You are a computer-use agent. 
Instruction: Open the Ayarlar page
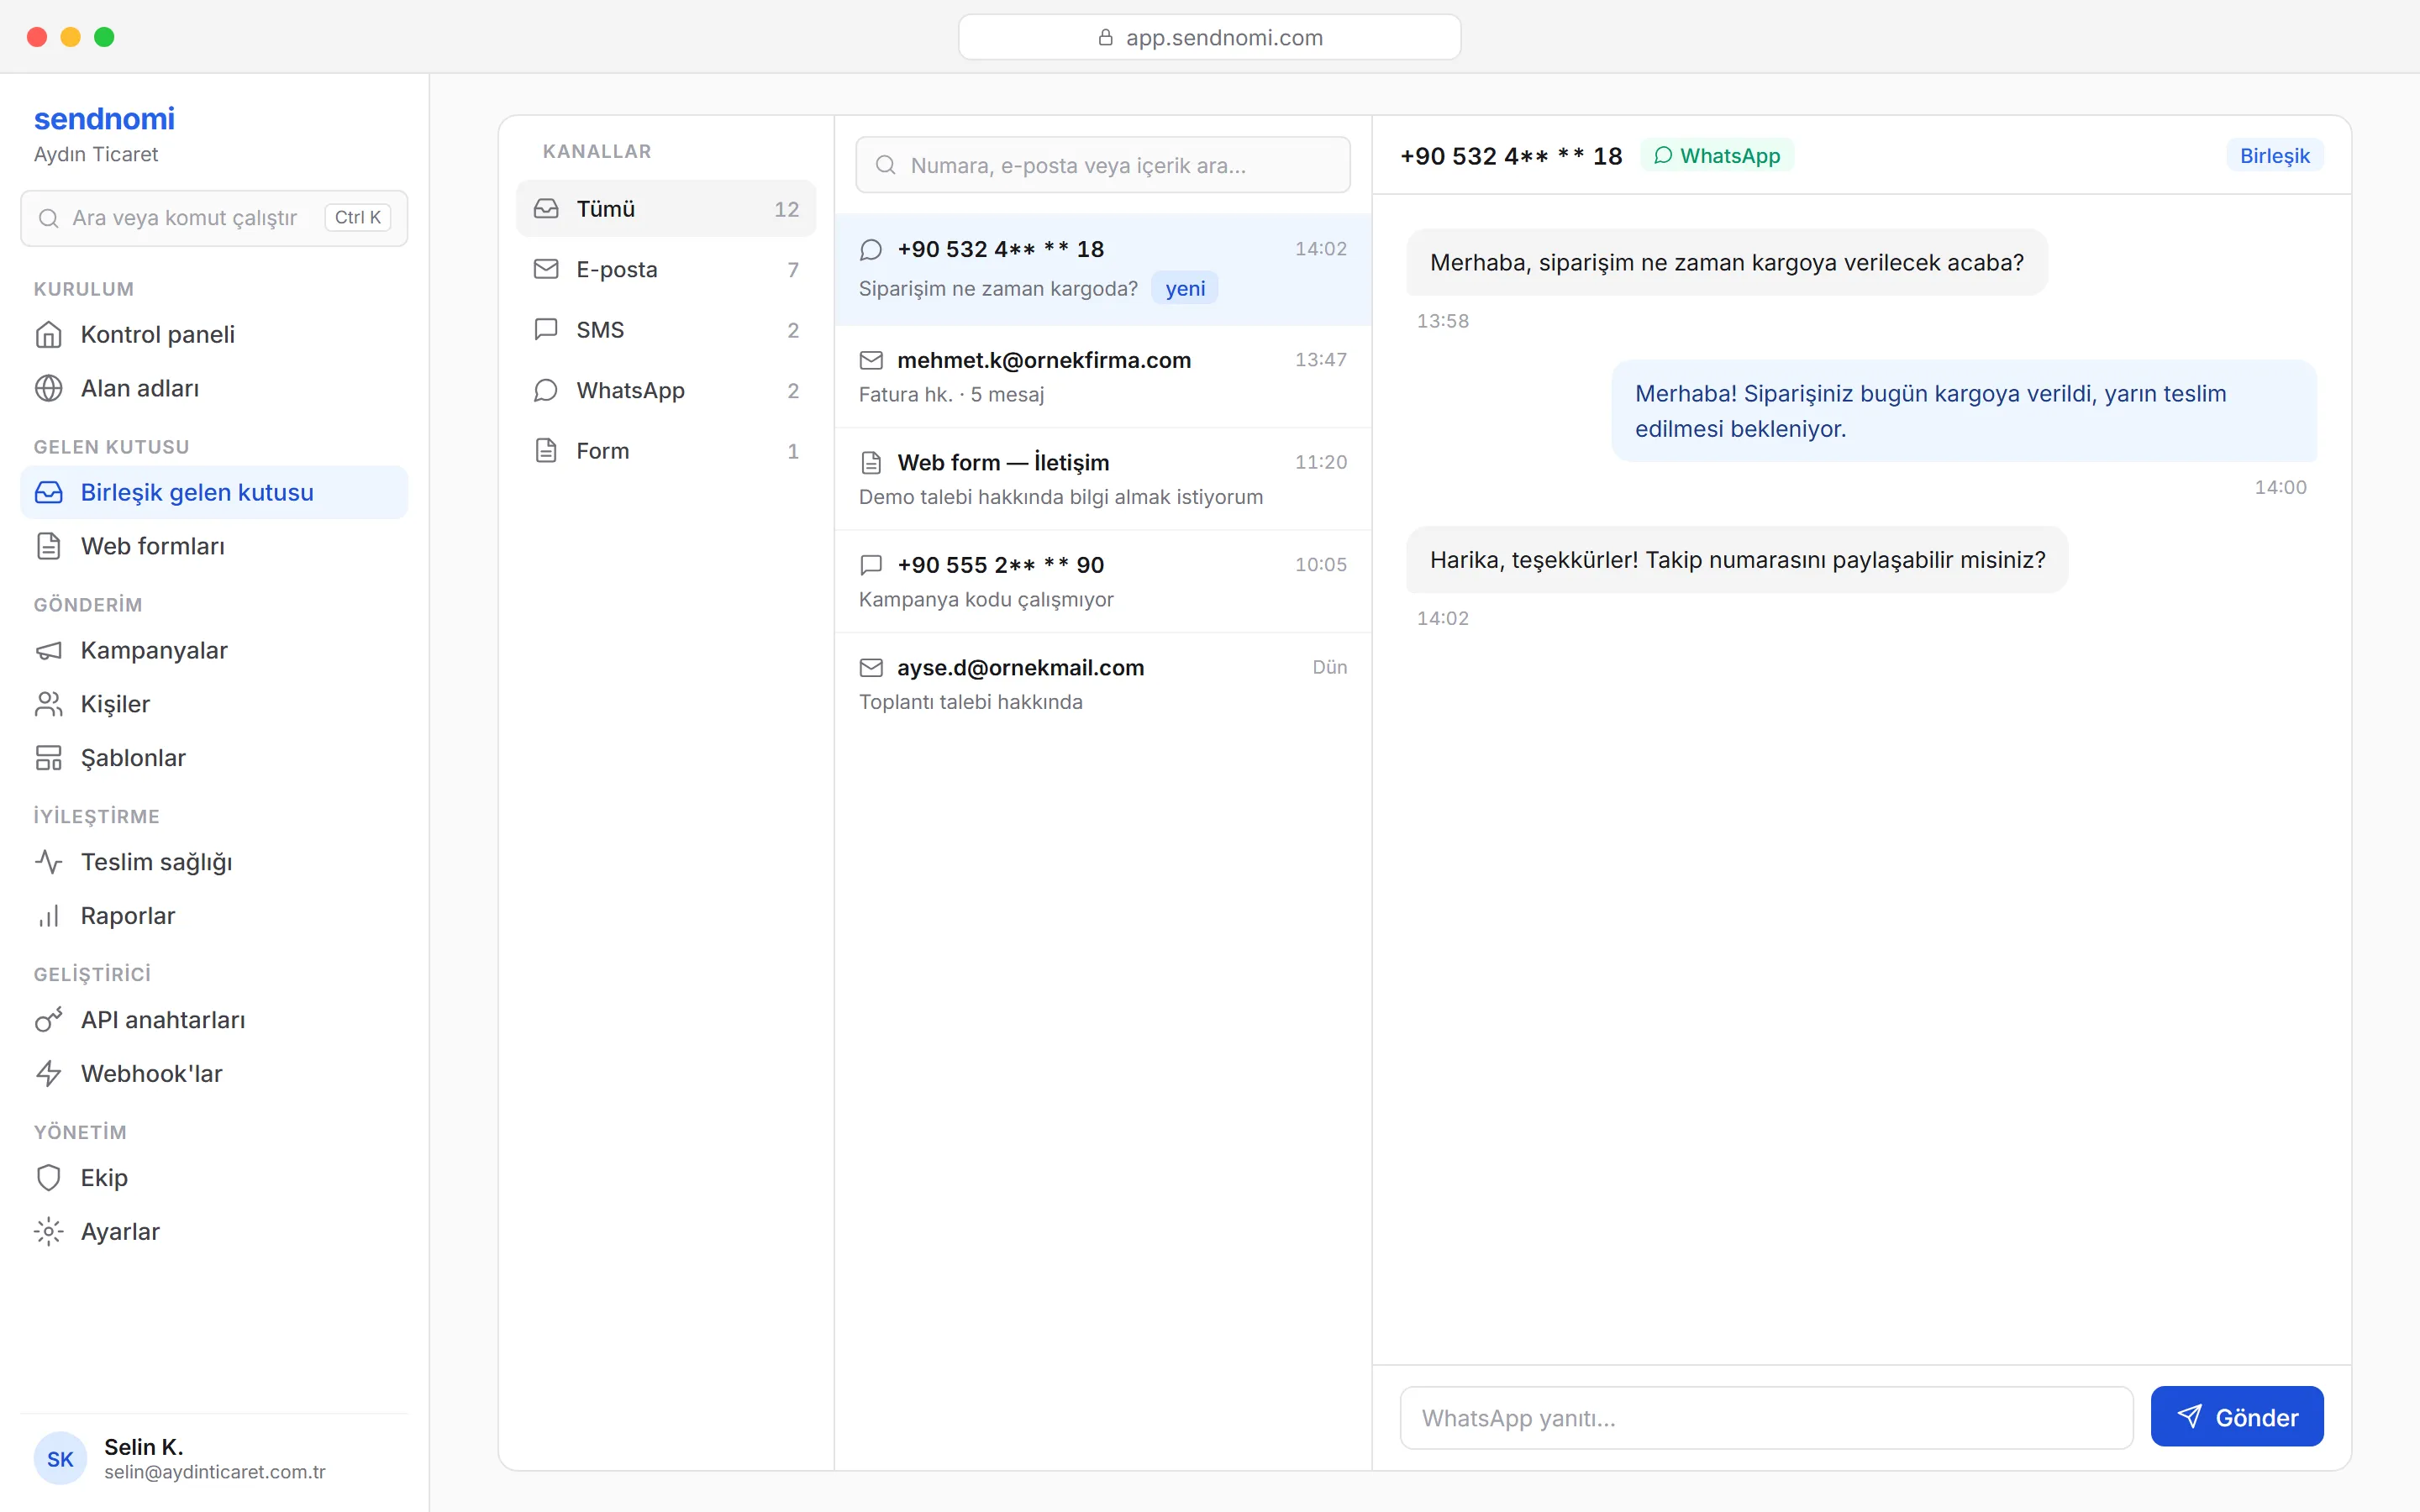(x=214, y=1233)
